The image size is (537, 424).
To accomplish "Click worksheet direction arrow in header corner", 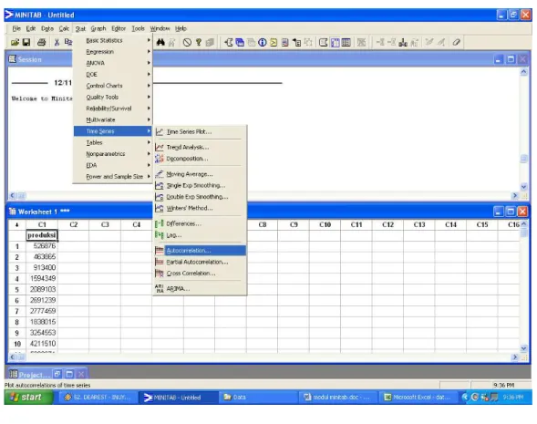I will (x=16, y=224).
